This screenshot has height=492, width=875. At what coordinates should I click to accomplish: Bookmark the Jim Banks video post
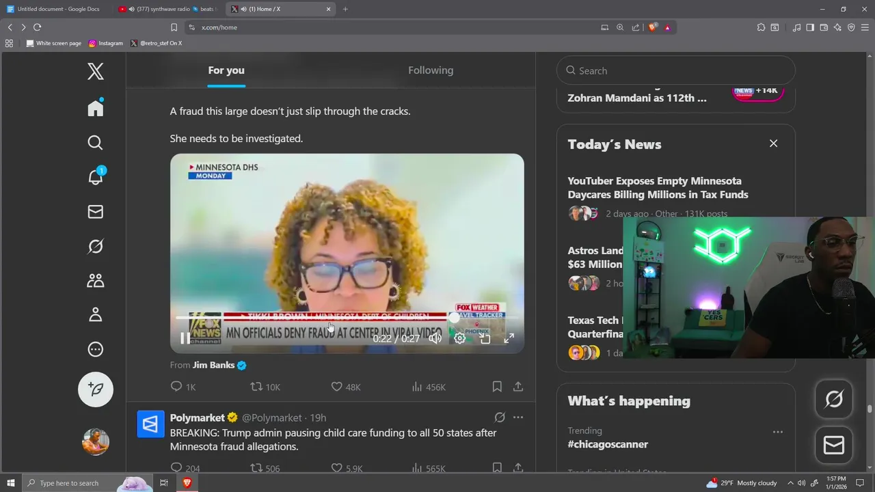pyautogui.click(x=497, y=387)
